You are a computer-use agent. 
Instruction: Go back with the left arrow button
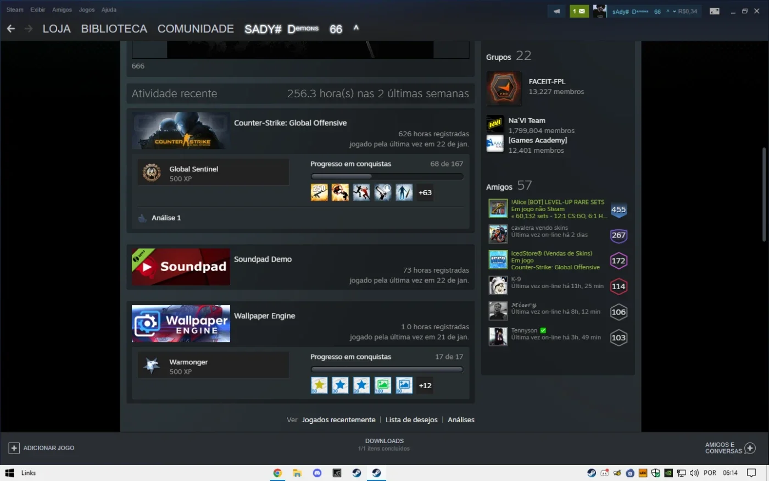tap(11, 29)
